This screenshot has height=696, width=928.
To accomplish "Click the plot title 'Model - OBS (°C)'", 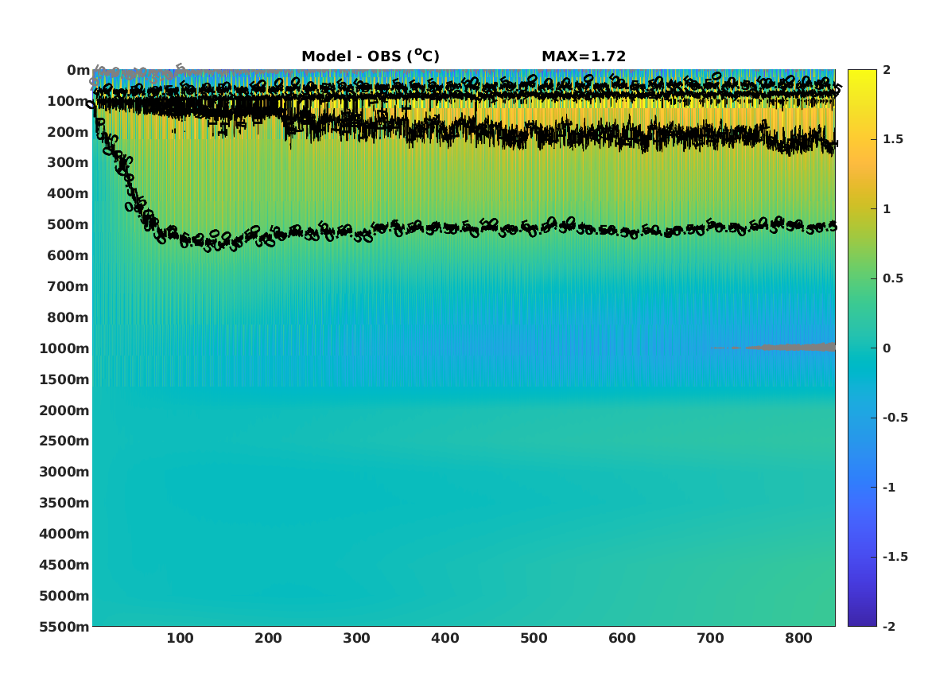I will coord(371,56).
